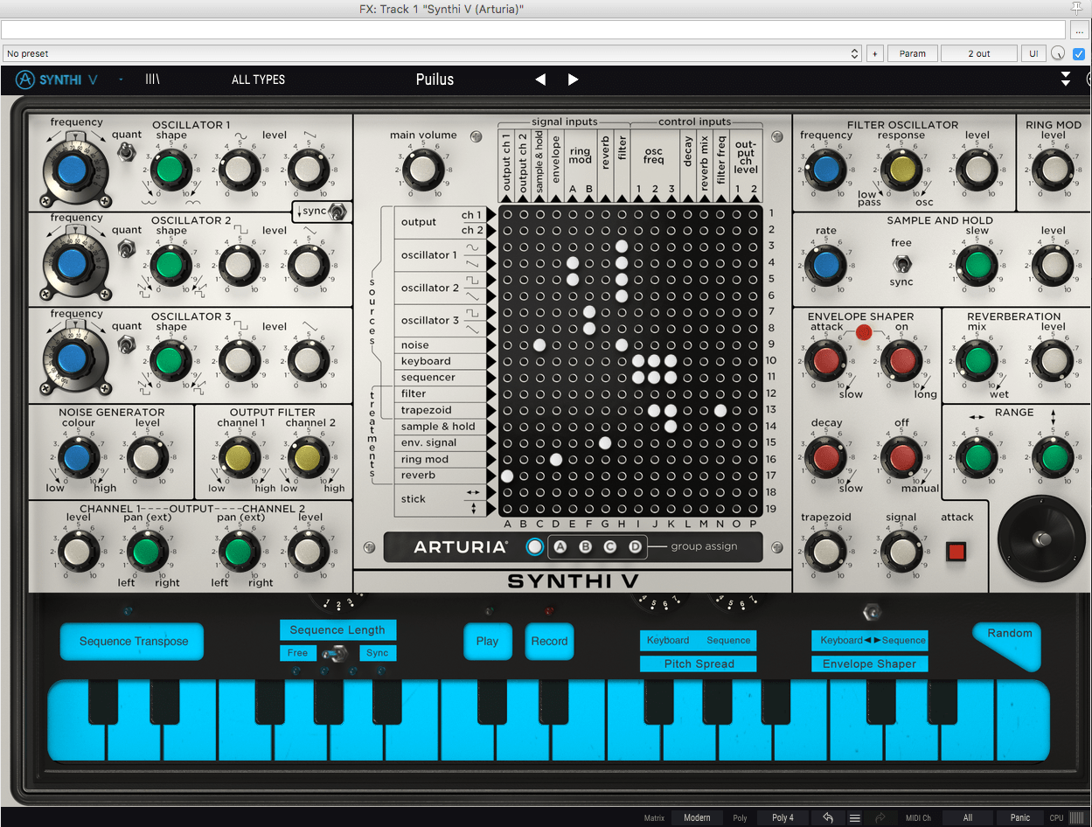The height and width of the screenshot is (827, 1092).
Task: Click the matrix pin at trapezoid row, column N
Action: pos(720,410)
